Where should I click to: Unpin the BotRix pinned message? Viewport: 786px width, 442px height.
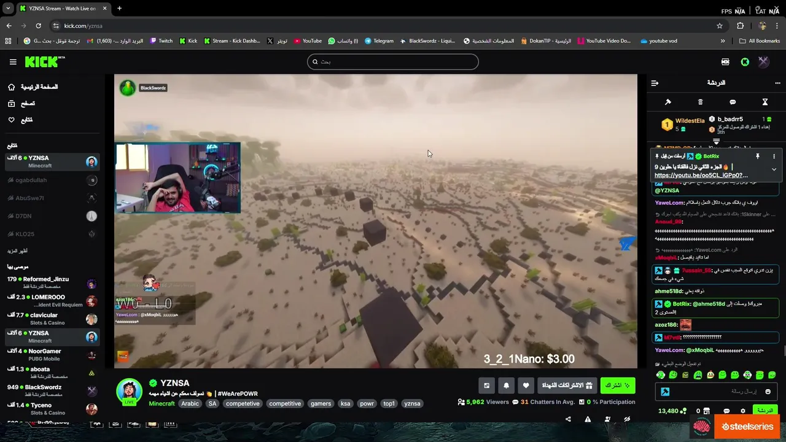pyautogui.click(x=758, y=157)
